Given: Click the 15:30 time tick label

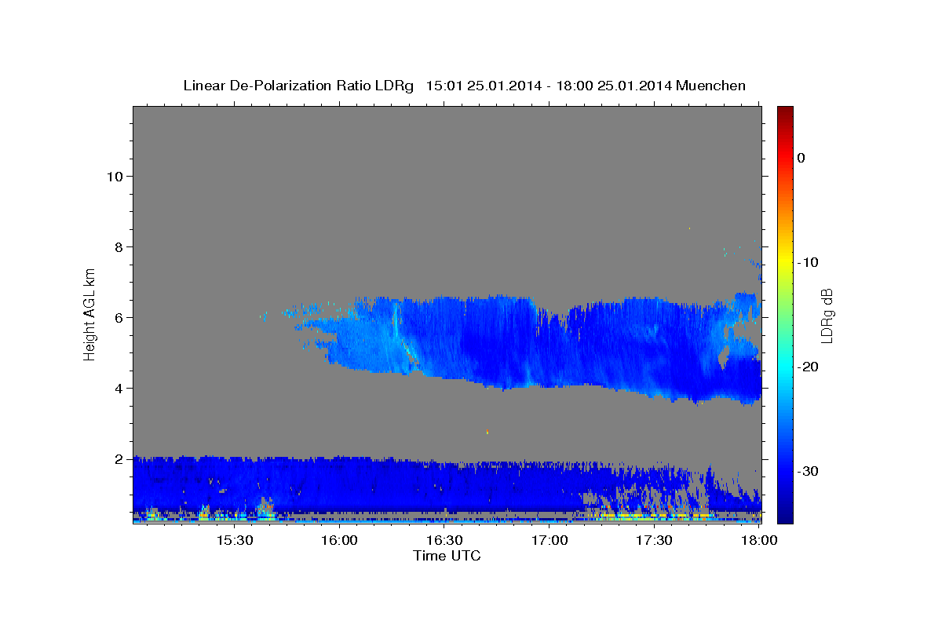Looking at the screenshot, I should [x=235, y=541].
